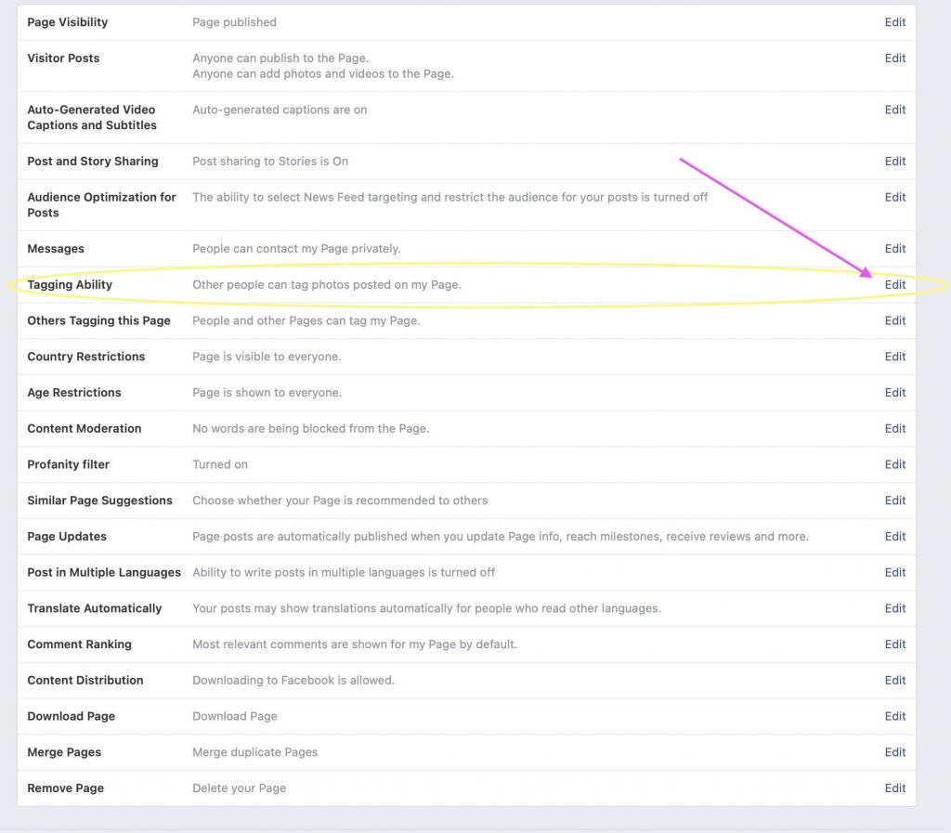Image resolution: width=951 pixels, height=833 pixels.
Task: Click 'Downloading to Facebook is allowed.' text
Action: click(x=293, y=680)
